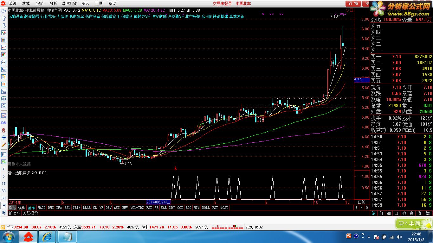The image size is (433, 243).
Task: Select the pencil drawing tool icon
Action: 4,145
